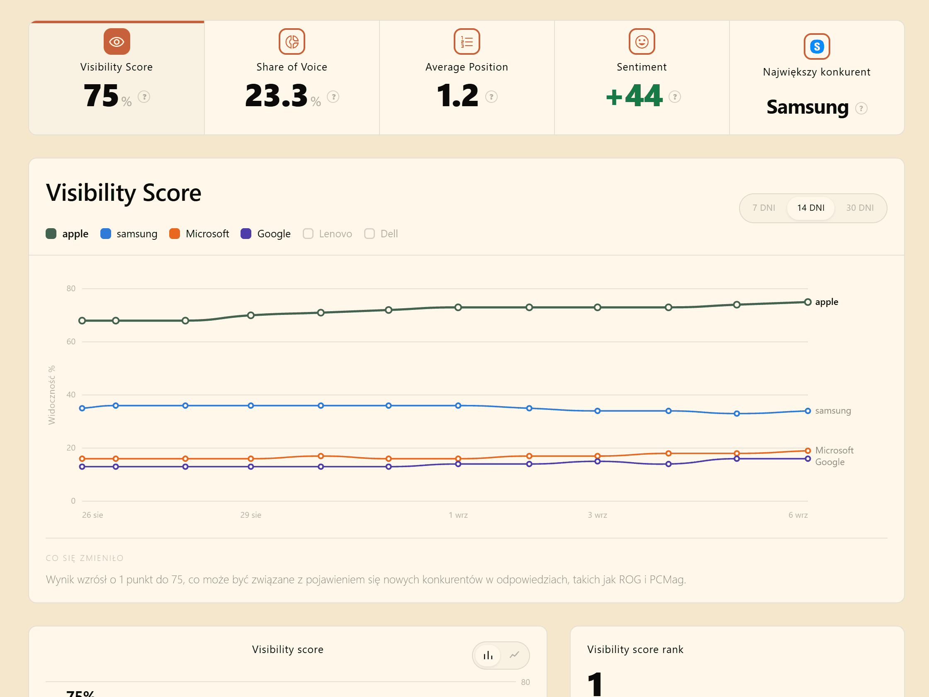
Task: Click apple data point at 6 wrz
Action: pyautogui.click(x=807, y=302)
